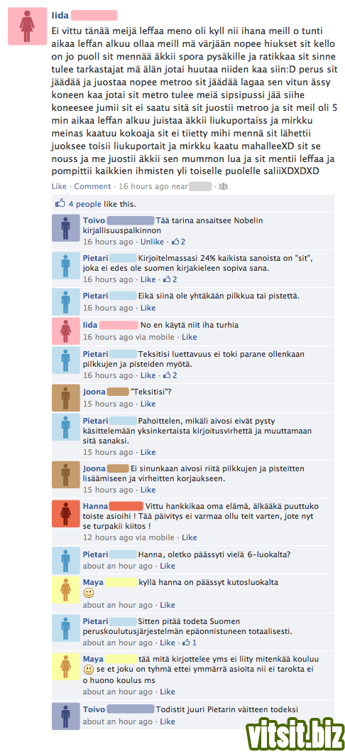Like Iida's main post
The width and height of the screenshot is (345, 752).
(x=59, y=186)
